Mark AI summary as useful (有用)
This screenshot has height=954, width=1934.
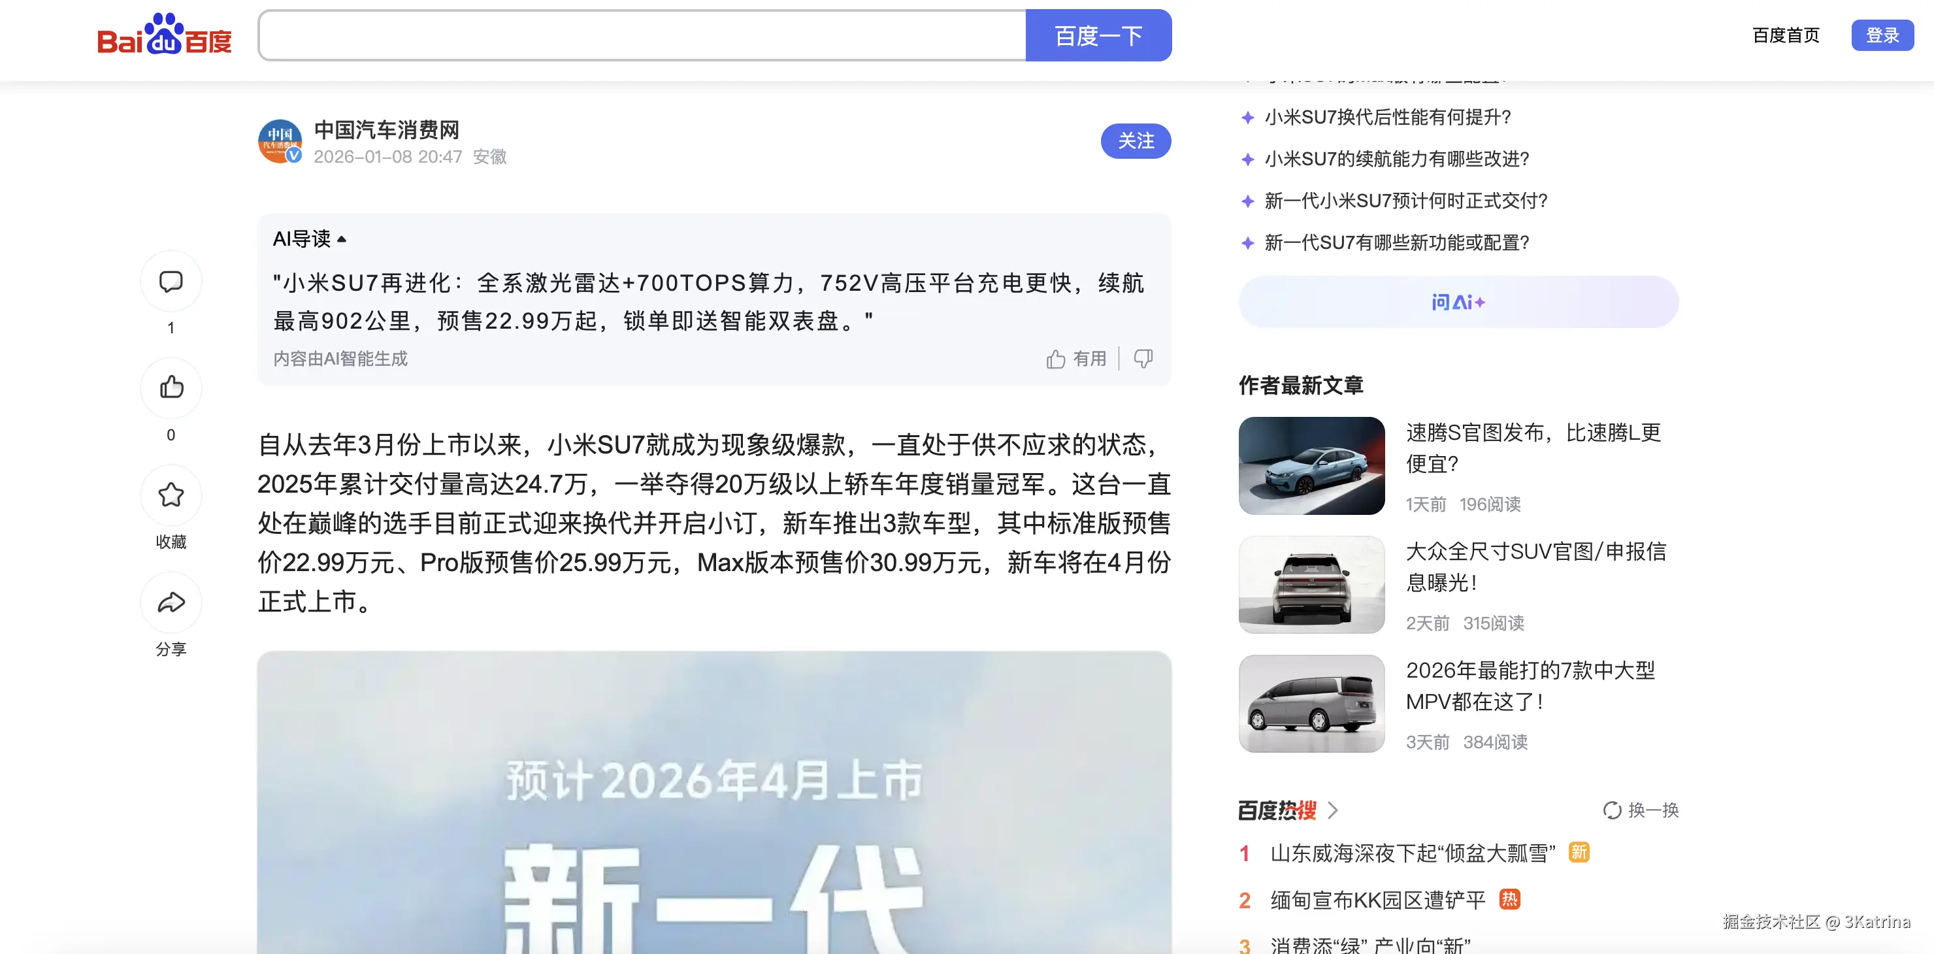[x=1077, y=359]
